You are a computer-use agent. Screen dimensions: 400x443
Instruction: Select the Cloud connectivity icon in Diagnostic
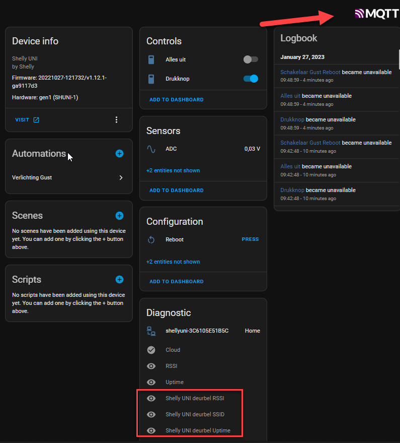click(151, 350)
